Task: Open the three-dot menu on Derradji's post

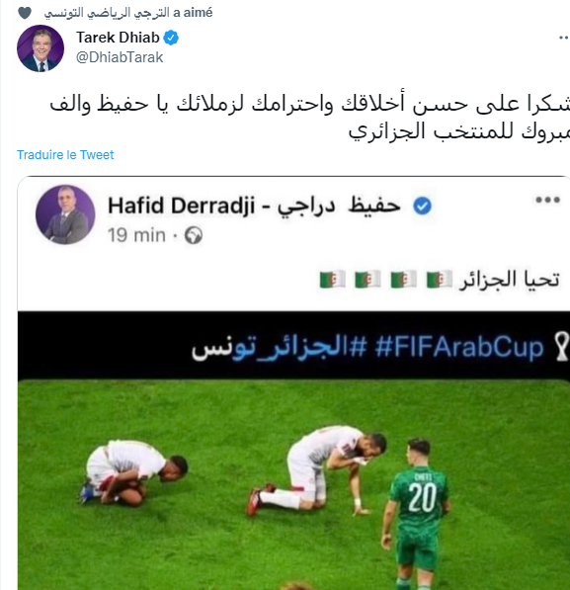Action: point(548,200)
